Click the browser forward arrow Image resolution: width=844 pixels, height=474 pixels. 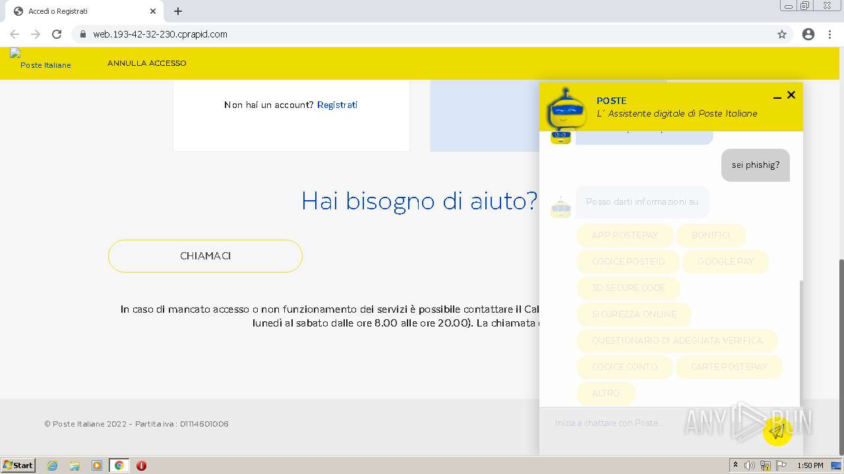click(36, 34)
